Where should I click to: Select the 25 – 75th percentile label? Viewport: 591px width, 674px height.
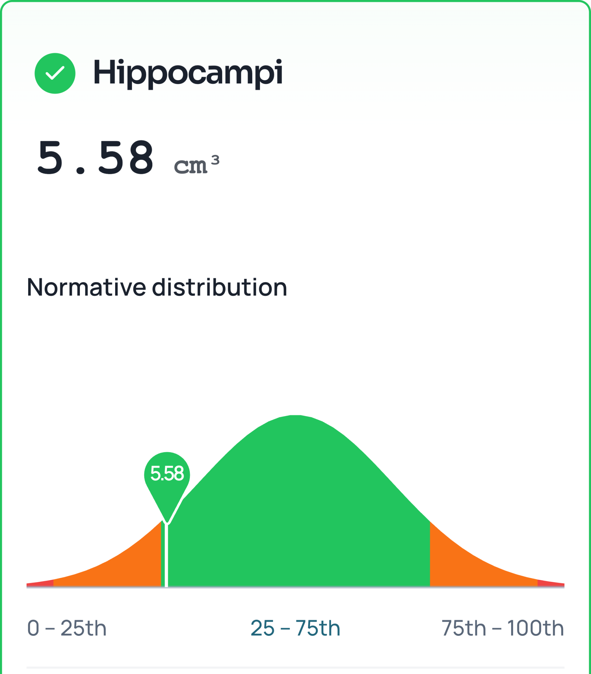pos(295,628)
